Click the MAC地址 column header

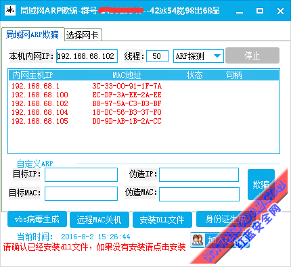[127, 75]
